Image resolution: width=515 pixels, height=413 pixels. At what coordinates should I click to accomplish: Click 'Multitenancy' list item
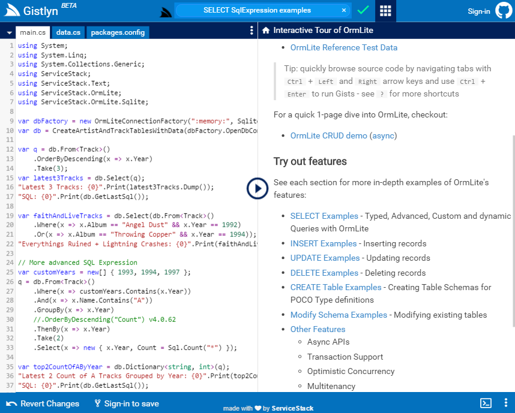(x=331, y=386)
